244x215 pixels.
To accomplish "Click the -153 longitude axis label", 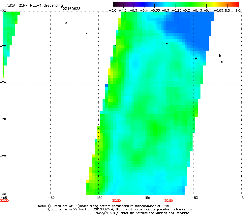I will 194,198.
